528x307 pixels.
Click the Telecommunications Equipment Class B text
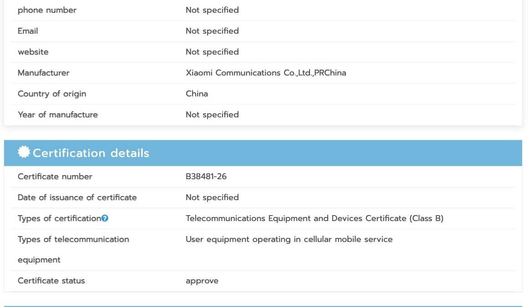pyautogui.click(x=315, y=218)
